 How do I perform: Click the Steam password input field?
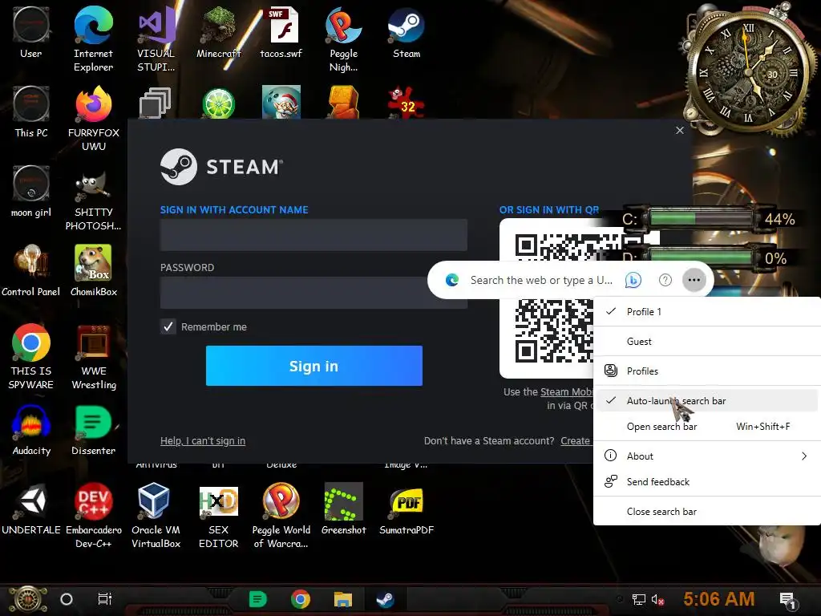click(x=293, y=293)
